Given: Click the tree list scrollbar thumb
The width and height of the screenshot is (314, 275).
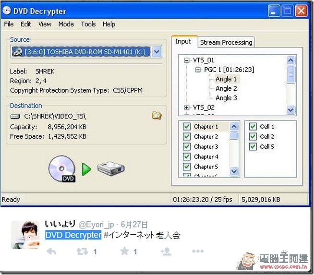Looking at the screenshot, I should [291, 74].
